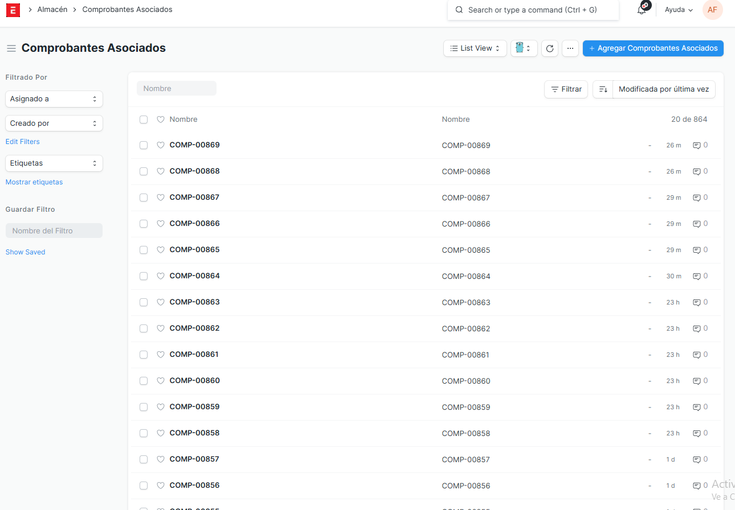The image size is (735, 510).
Task: Click the refresh list icon
Action: pyautogui.click(x=550, y=48)
